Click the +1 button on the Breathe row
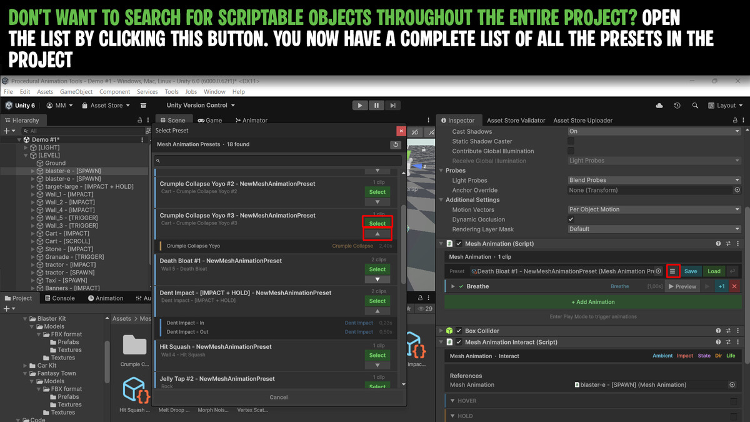Image resolution: width=750 pixels, height=422 pixels. tap(721, 286)
